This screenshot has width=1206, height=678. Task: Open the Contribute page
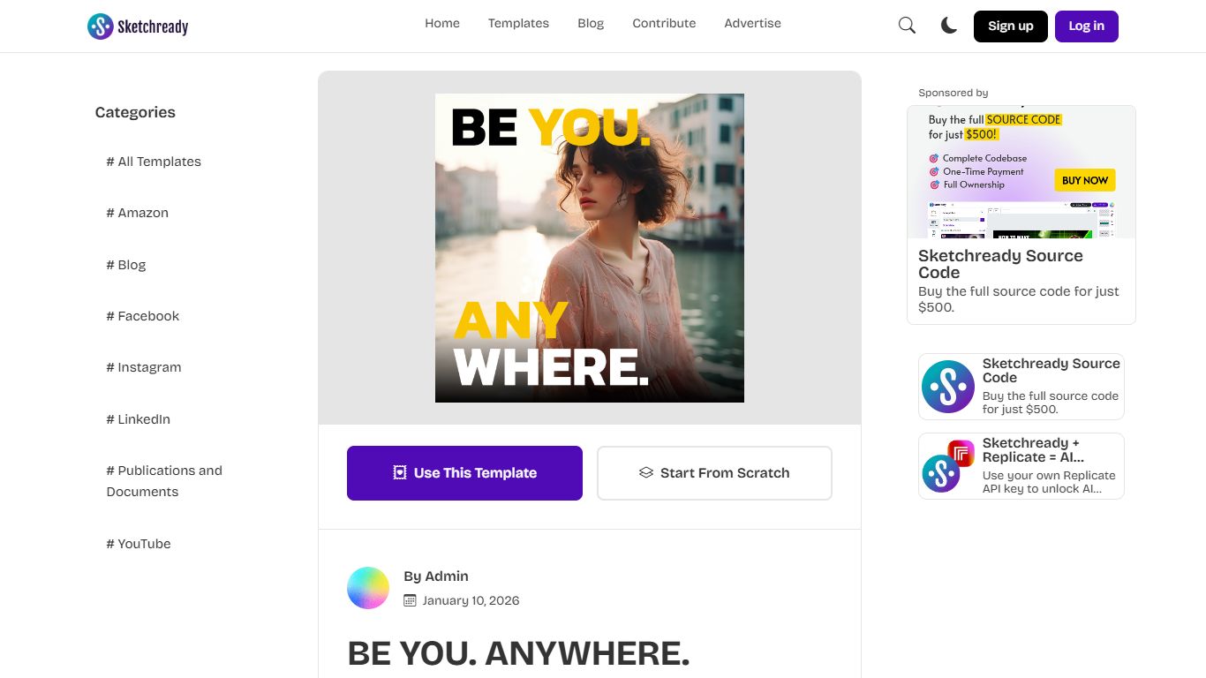pos(664,24)
